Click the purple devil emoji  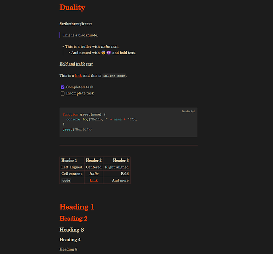pos(108,53)
